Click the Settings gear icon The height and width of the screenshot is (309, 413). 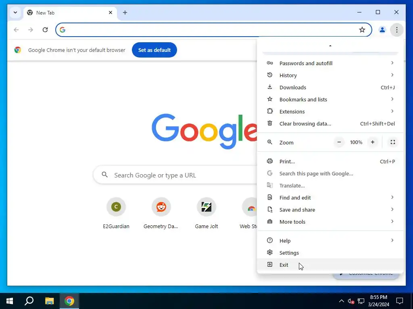pyautogui.click(x=270, y=253)
